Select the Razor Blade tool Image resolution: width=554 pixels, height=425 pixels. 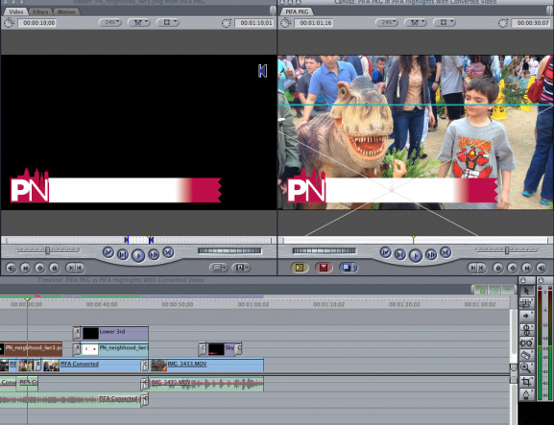pyautogui.click(x=526, y=355)
